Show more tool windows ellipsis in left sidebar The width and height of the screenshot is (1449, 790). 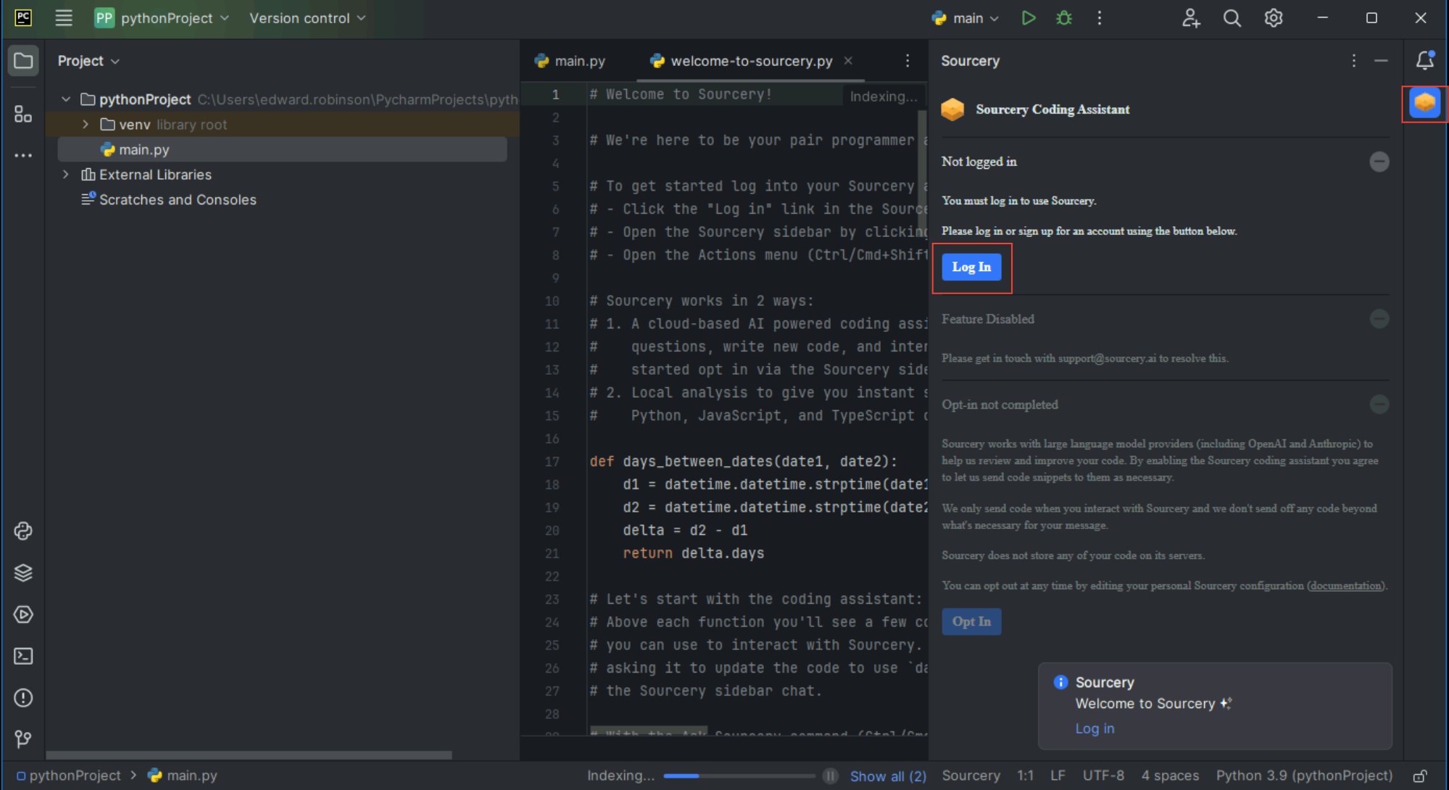(x=23, y=155)
